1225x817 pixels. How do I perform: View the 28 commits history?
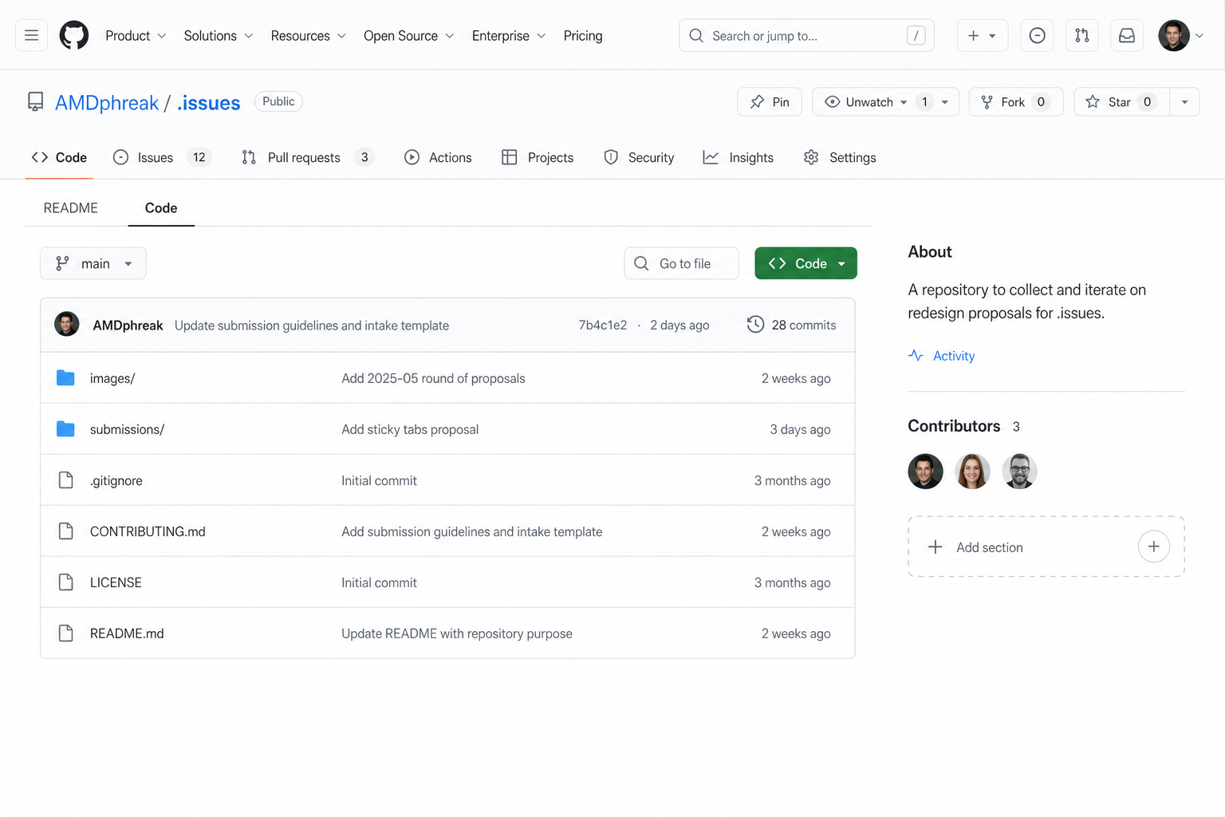click(x=792, y=325)
